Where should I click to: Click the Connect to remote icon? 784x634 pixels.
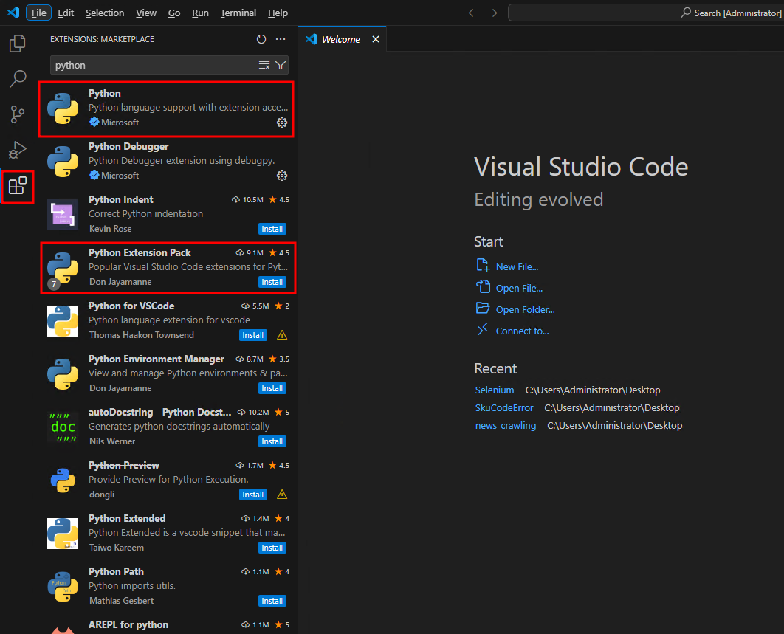click(483, 329)
